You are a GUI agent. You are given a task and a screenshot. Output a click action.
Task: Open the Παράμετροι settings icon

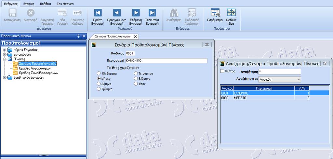pyautogui.click(x=215, y=13)
